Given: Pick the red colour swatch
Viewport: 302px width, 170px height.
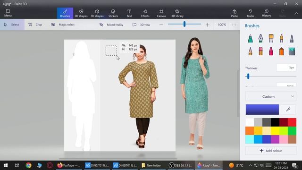Looking at the screenshot, I should tap(292, 122).
